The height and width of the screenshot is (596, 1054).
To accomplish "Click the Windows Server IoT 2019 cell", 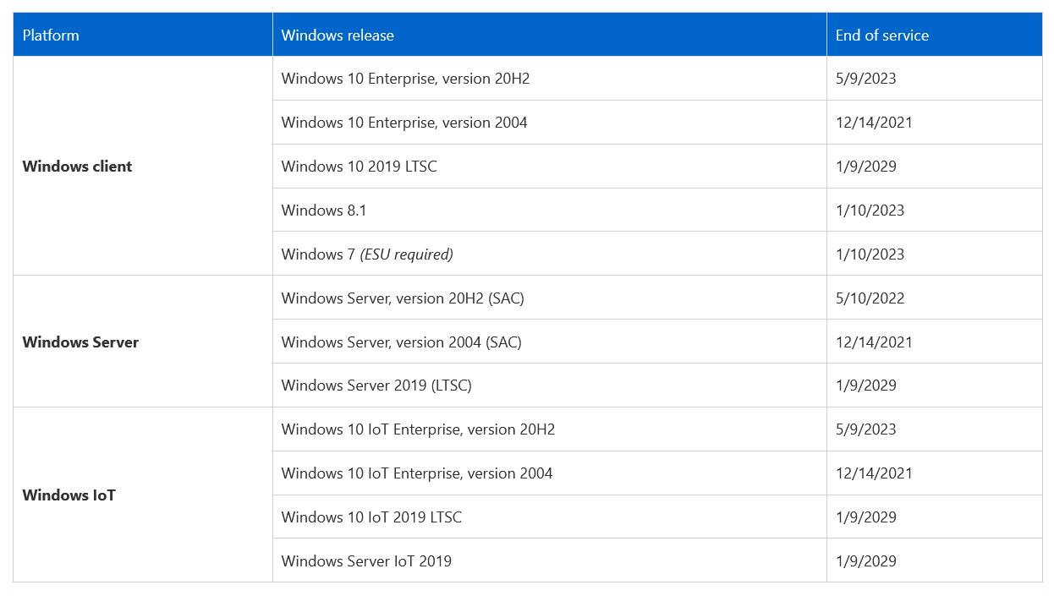I will tap(549, 560).
